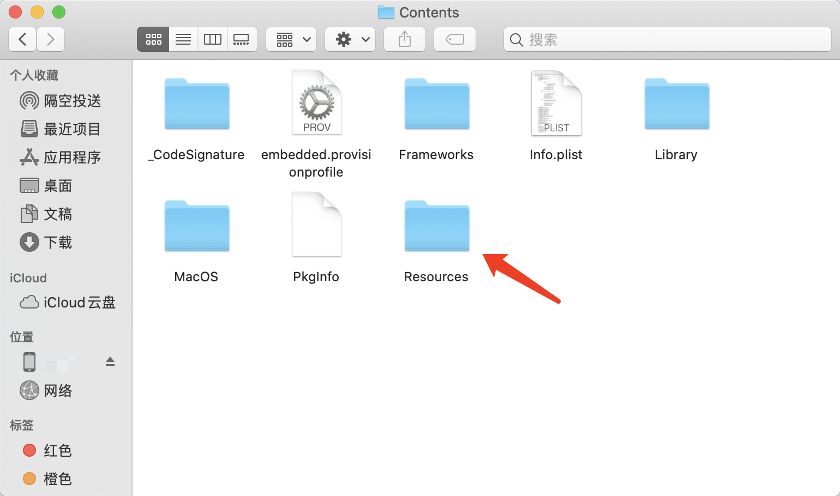Click the Edit Tags toolbar button
The width and height of the screenshot is (840, 496).
click(x=455, y=39)
